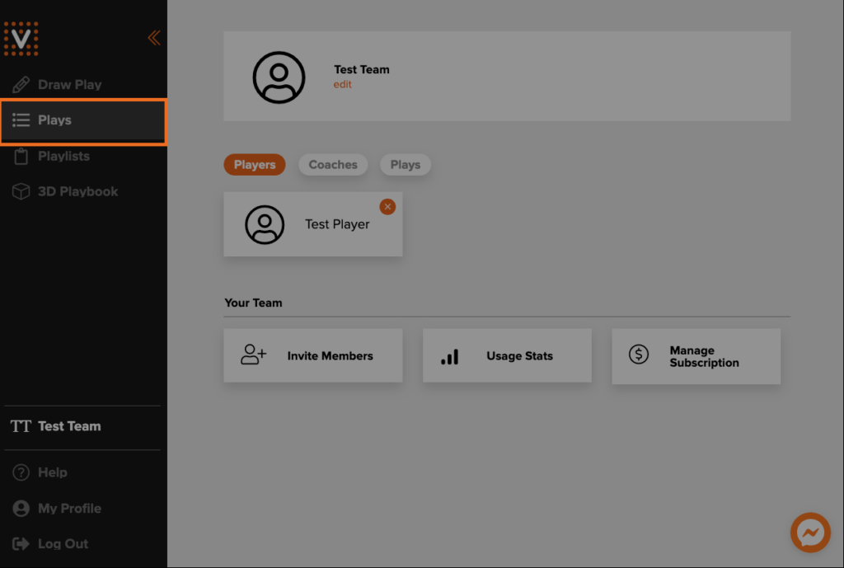The image size is (844, 568).
Task: Click the Your Team section heading
Action: (x=254, y=303)
